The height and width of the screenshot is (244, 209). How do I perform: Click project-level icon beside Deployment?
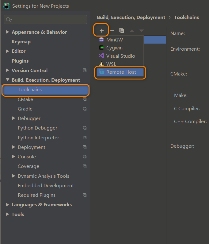tap(85, 147)
